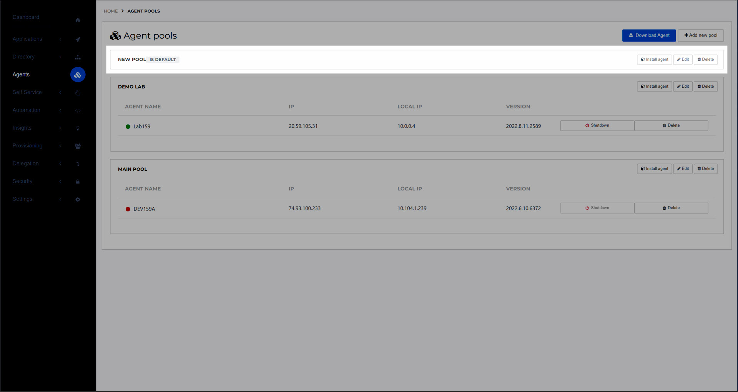Click the Automation code icon
This screenshot has width=738, height=392.
click(x=78, y=110)
